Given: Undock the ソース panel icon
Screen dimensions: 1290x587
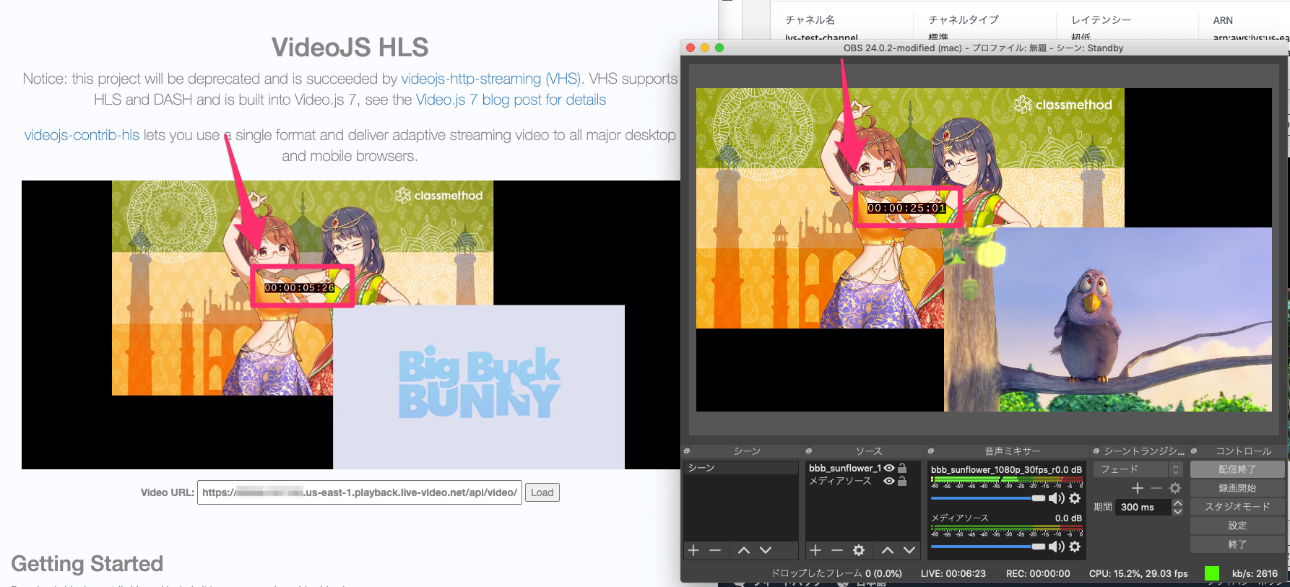Looking at the screenshot, I should (809, 451).
